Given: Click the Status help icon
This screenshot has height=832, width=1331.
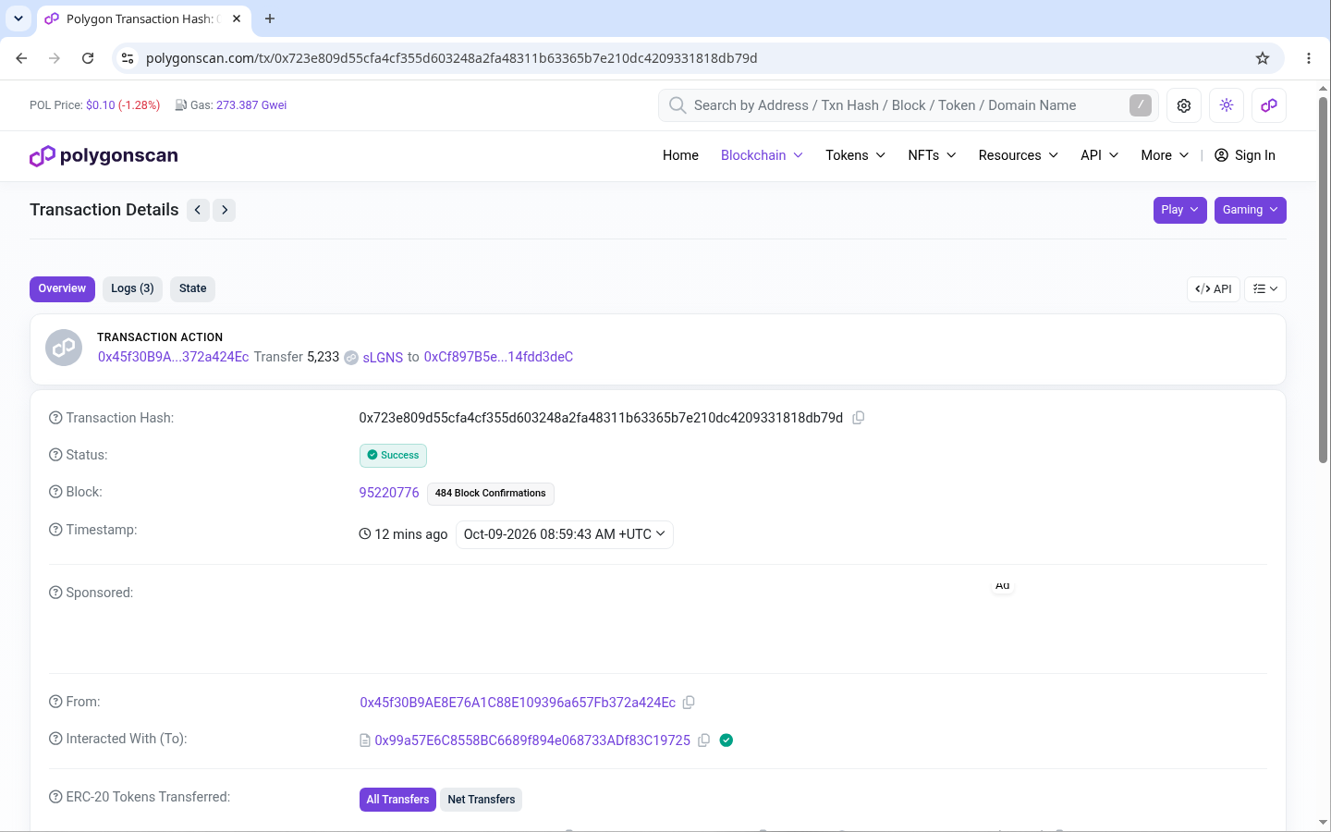Looking at the screenshot, I should [55, 455].
